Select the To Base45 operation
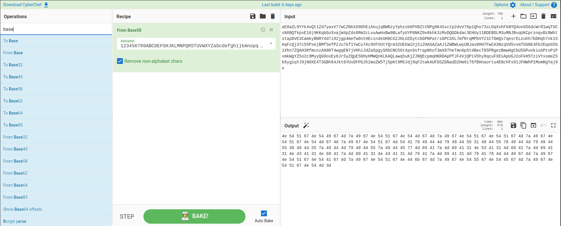This screenshot has width=561, height=226. point(56,77)
